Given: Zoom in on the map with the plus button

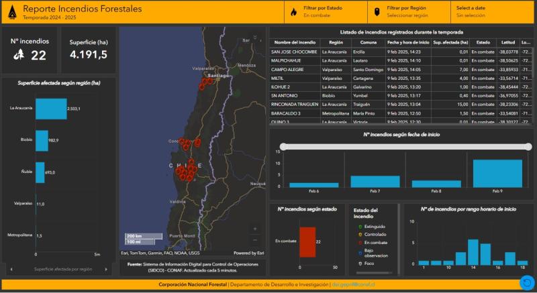Looking at the screenshot, I should (x=255, y=229).
